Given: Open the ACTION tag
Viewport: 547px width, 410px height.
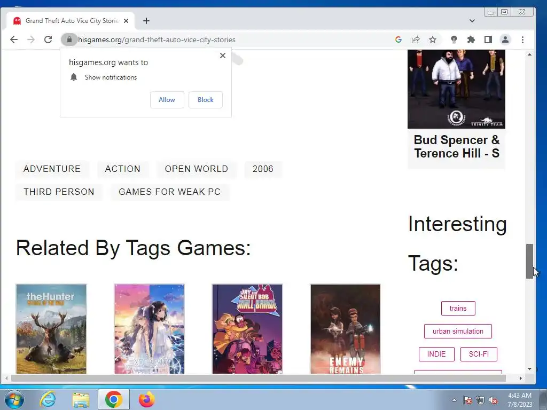Looking at the screenshot, I should click(x=123, y=169).
